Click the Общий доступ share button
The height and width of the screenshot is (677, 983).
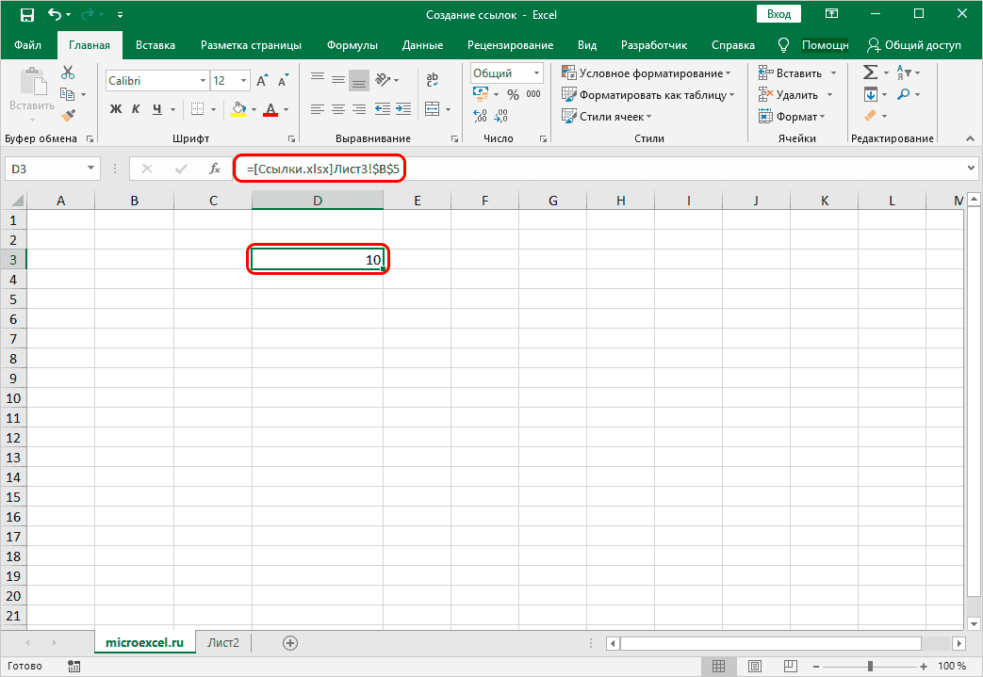click(x=913, y=45)
